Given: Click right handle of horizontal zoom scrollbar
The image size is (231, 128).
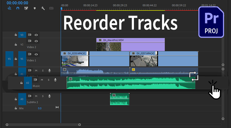Looking at the screenshot, I should [x=79, y=125].
